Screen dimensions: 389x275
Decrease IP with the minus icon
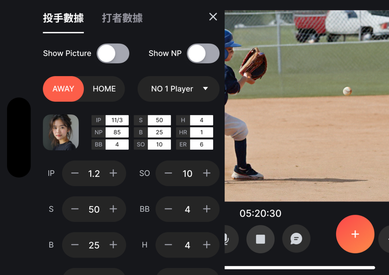click(x=75, y=173)
